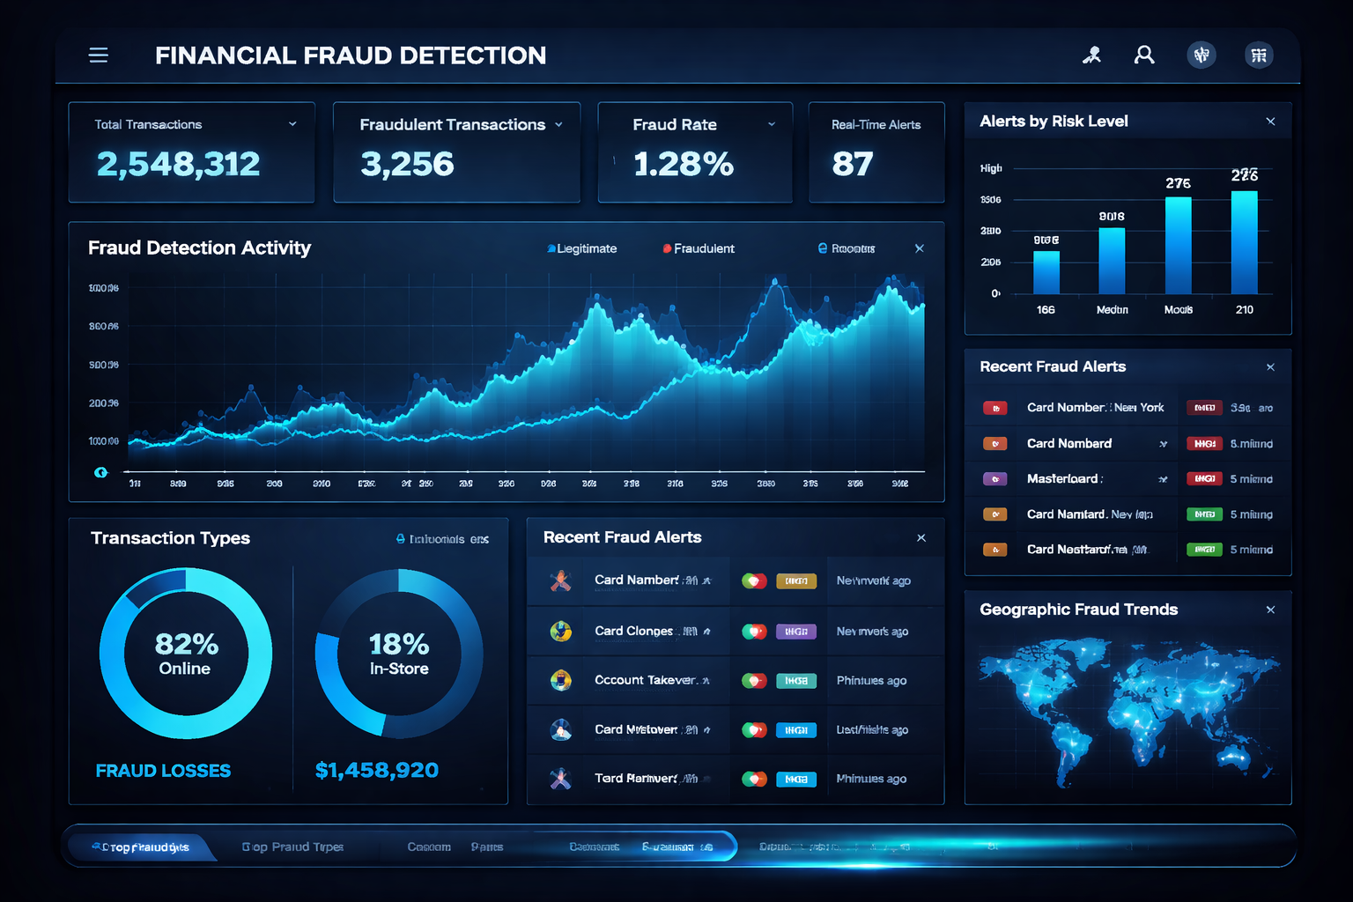Dismiss the Alerts by Risk Level panel

point(1270,121)
